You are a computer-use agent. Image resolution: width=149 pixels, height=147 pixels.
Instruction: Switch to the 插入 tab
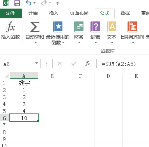click(54, 13)
